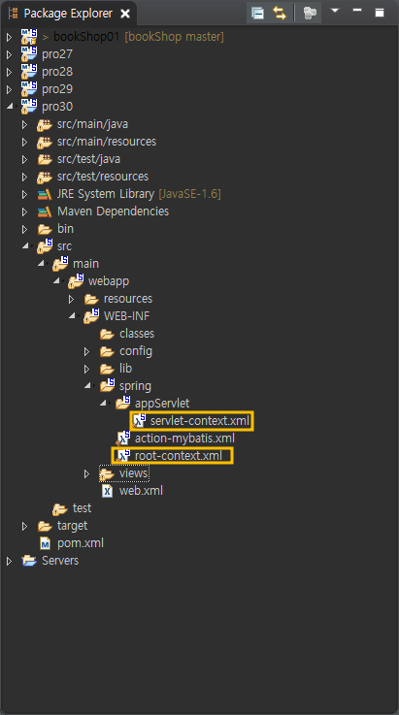Image resolution: width=399 pixels, height=715 pixels.
Task: Click the pro27 project icon
Action: click(x=29, y=53)
